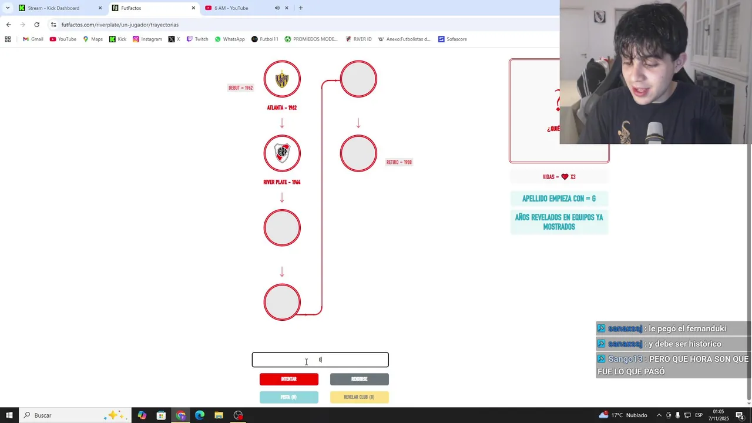This screenshot has width=752, height=423.
Task: Open site information icon in address bar
Action: pos(53,25)
